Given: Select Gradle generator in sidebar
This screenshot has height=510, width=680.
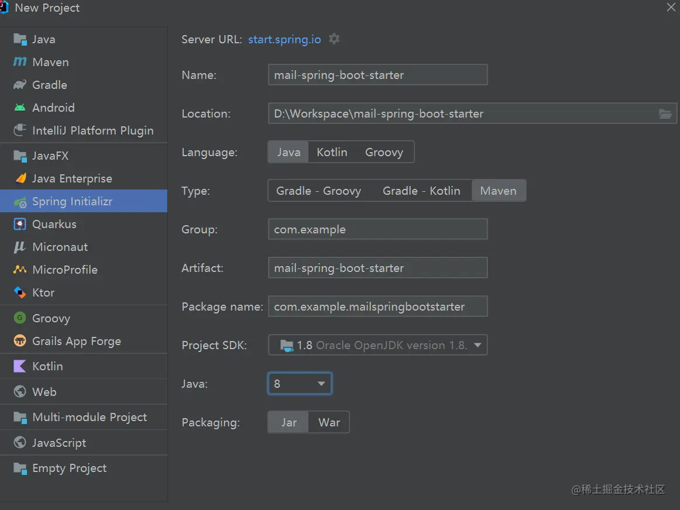Looking at the screenshot, I should pyautogui.click(x=84, y=85).
